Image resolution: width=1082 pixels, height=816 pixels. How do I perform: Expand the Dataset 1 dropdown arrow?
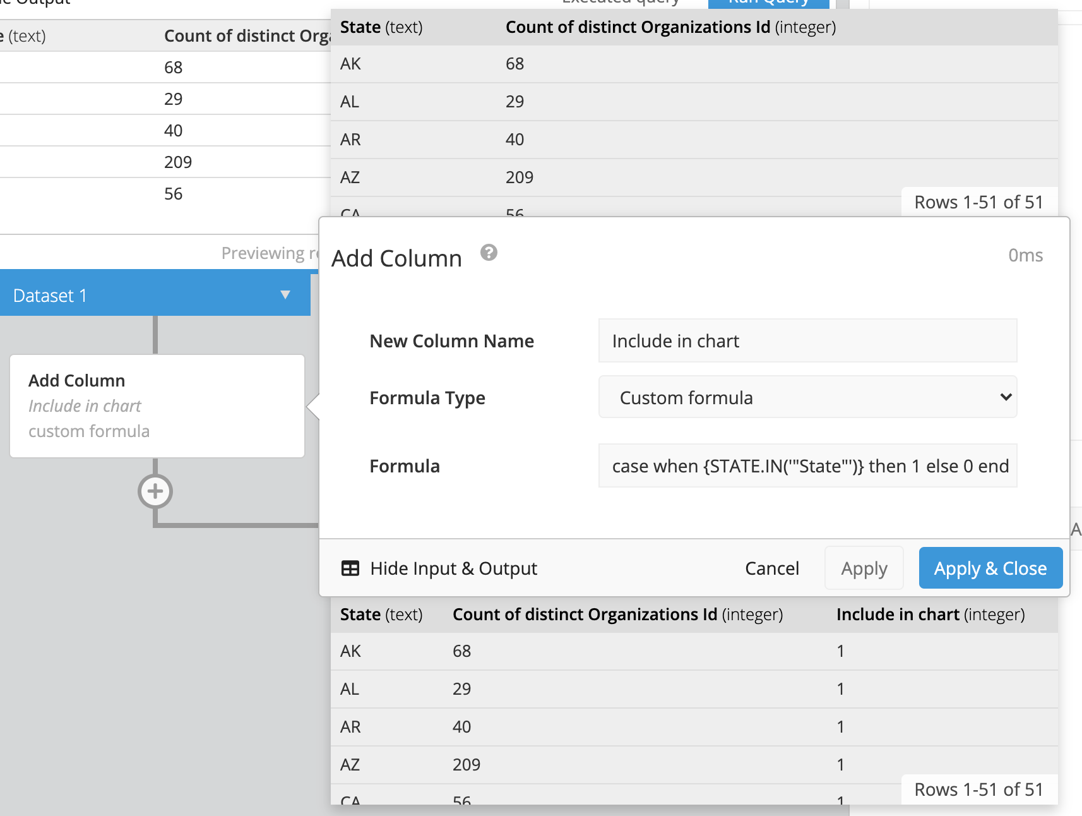(x=285, y=295)
